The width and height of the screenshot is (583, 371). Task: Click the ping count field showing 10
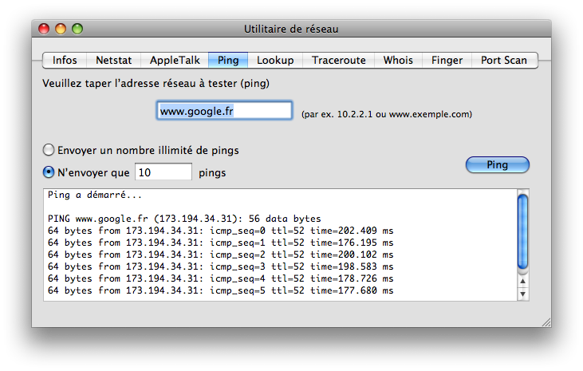[x=163, y=172]
